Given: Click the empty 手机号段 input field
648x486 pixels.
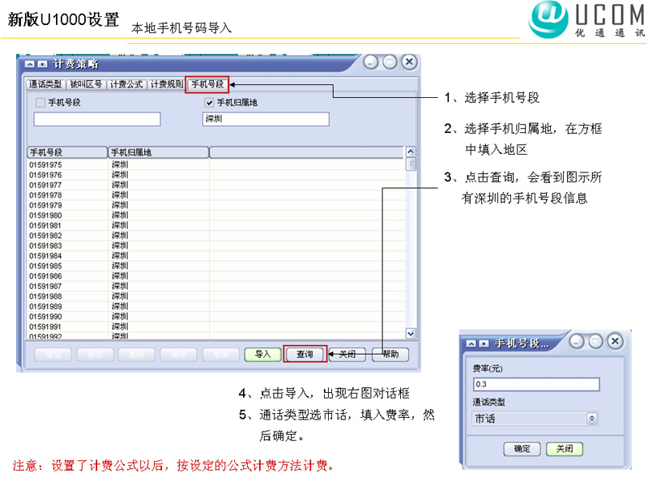Looking at the screenshot, I should [97, 119].
